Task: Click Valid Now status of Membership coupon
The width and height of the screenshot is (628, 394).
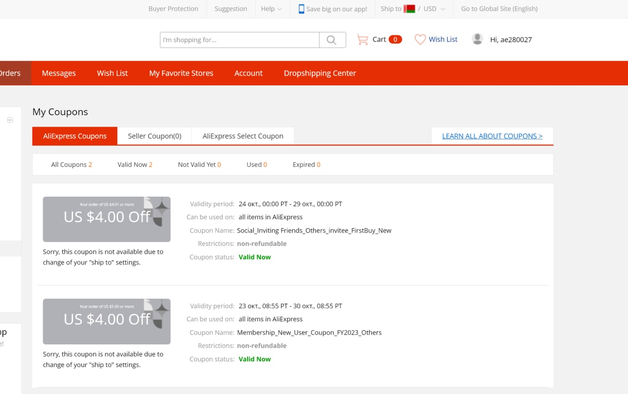Action: (255, 359)
